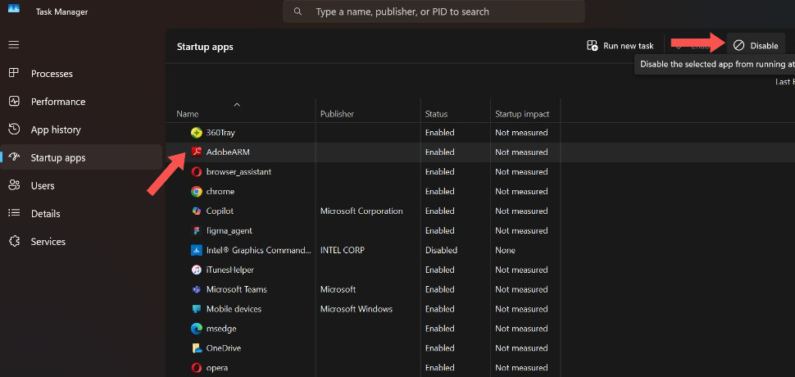Select the msedge row name
The width and height of the screenshot is (795, 377).
[x=221, y=329]
